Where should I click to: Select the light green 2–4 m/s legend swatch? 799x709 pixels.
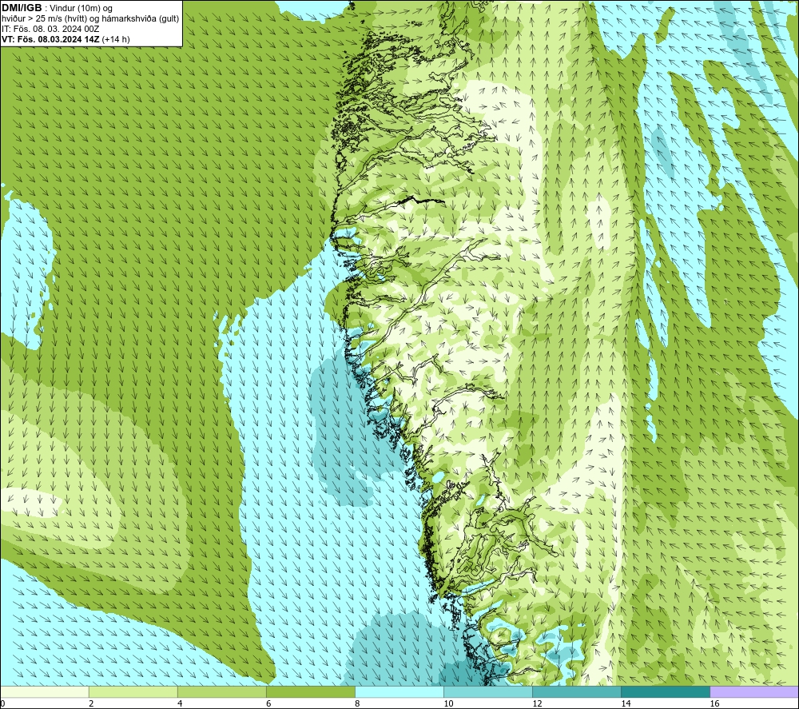pos(133,692)
